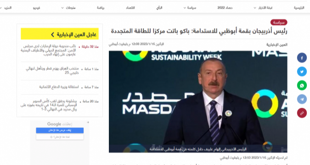This screenshot has height=165, width=310.
Task: Open news about UAE deputy delegate at Security Council
Action: 48,50
